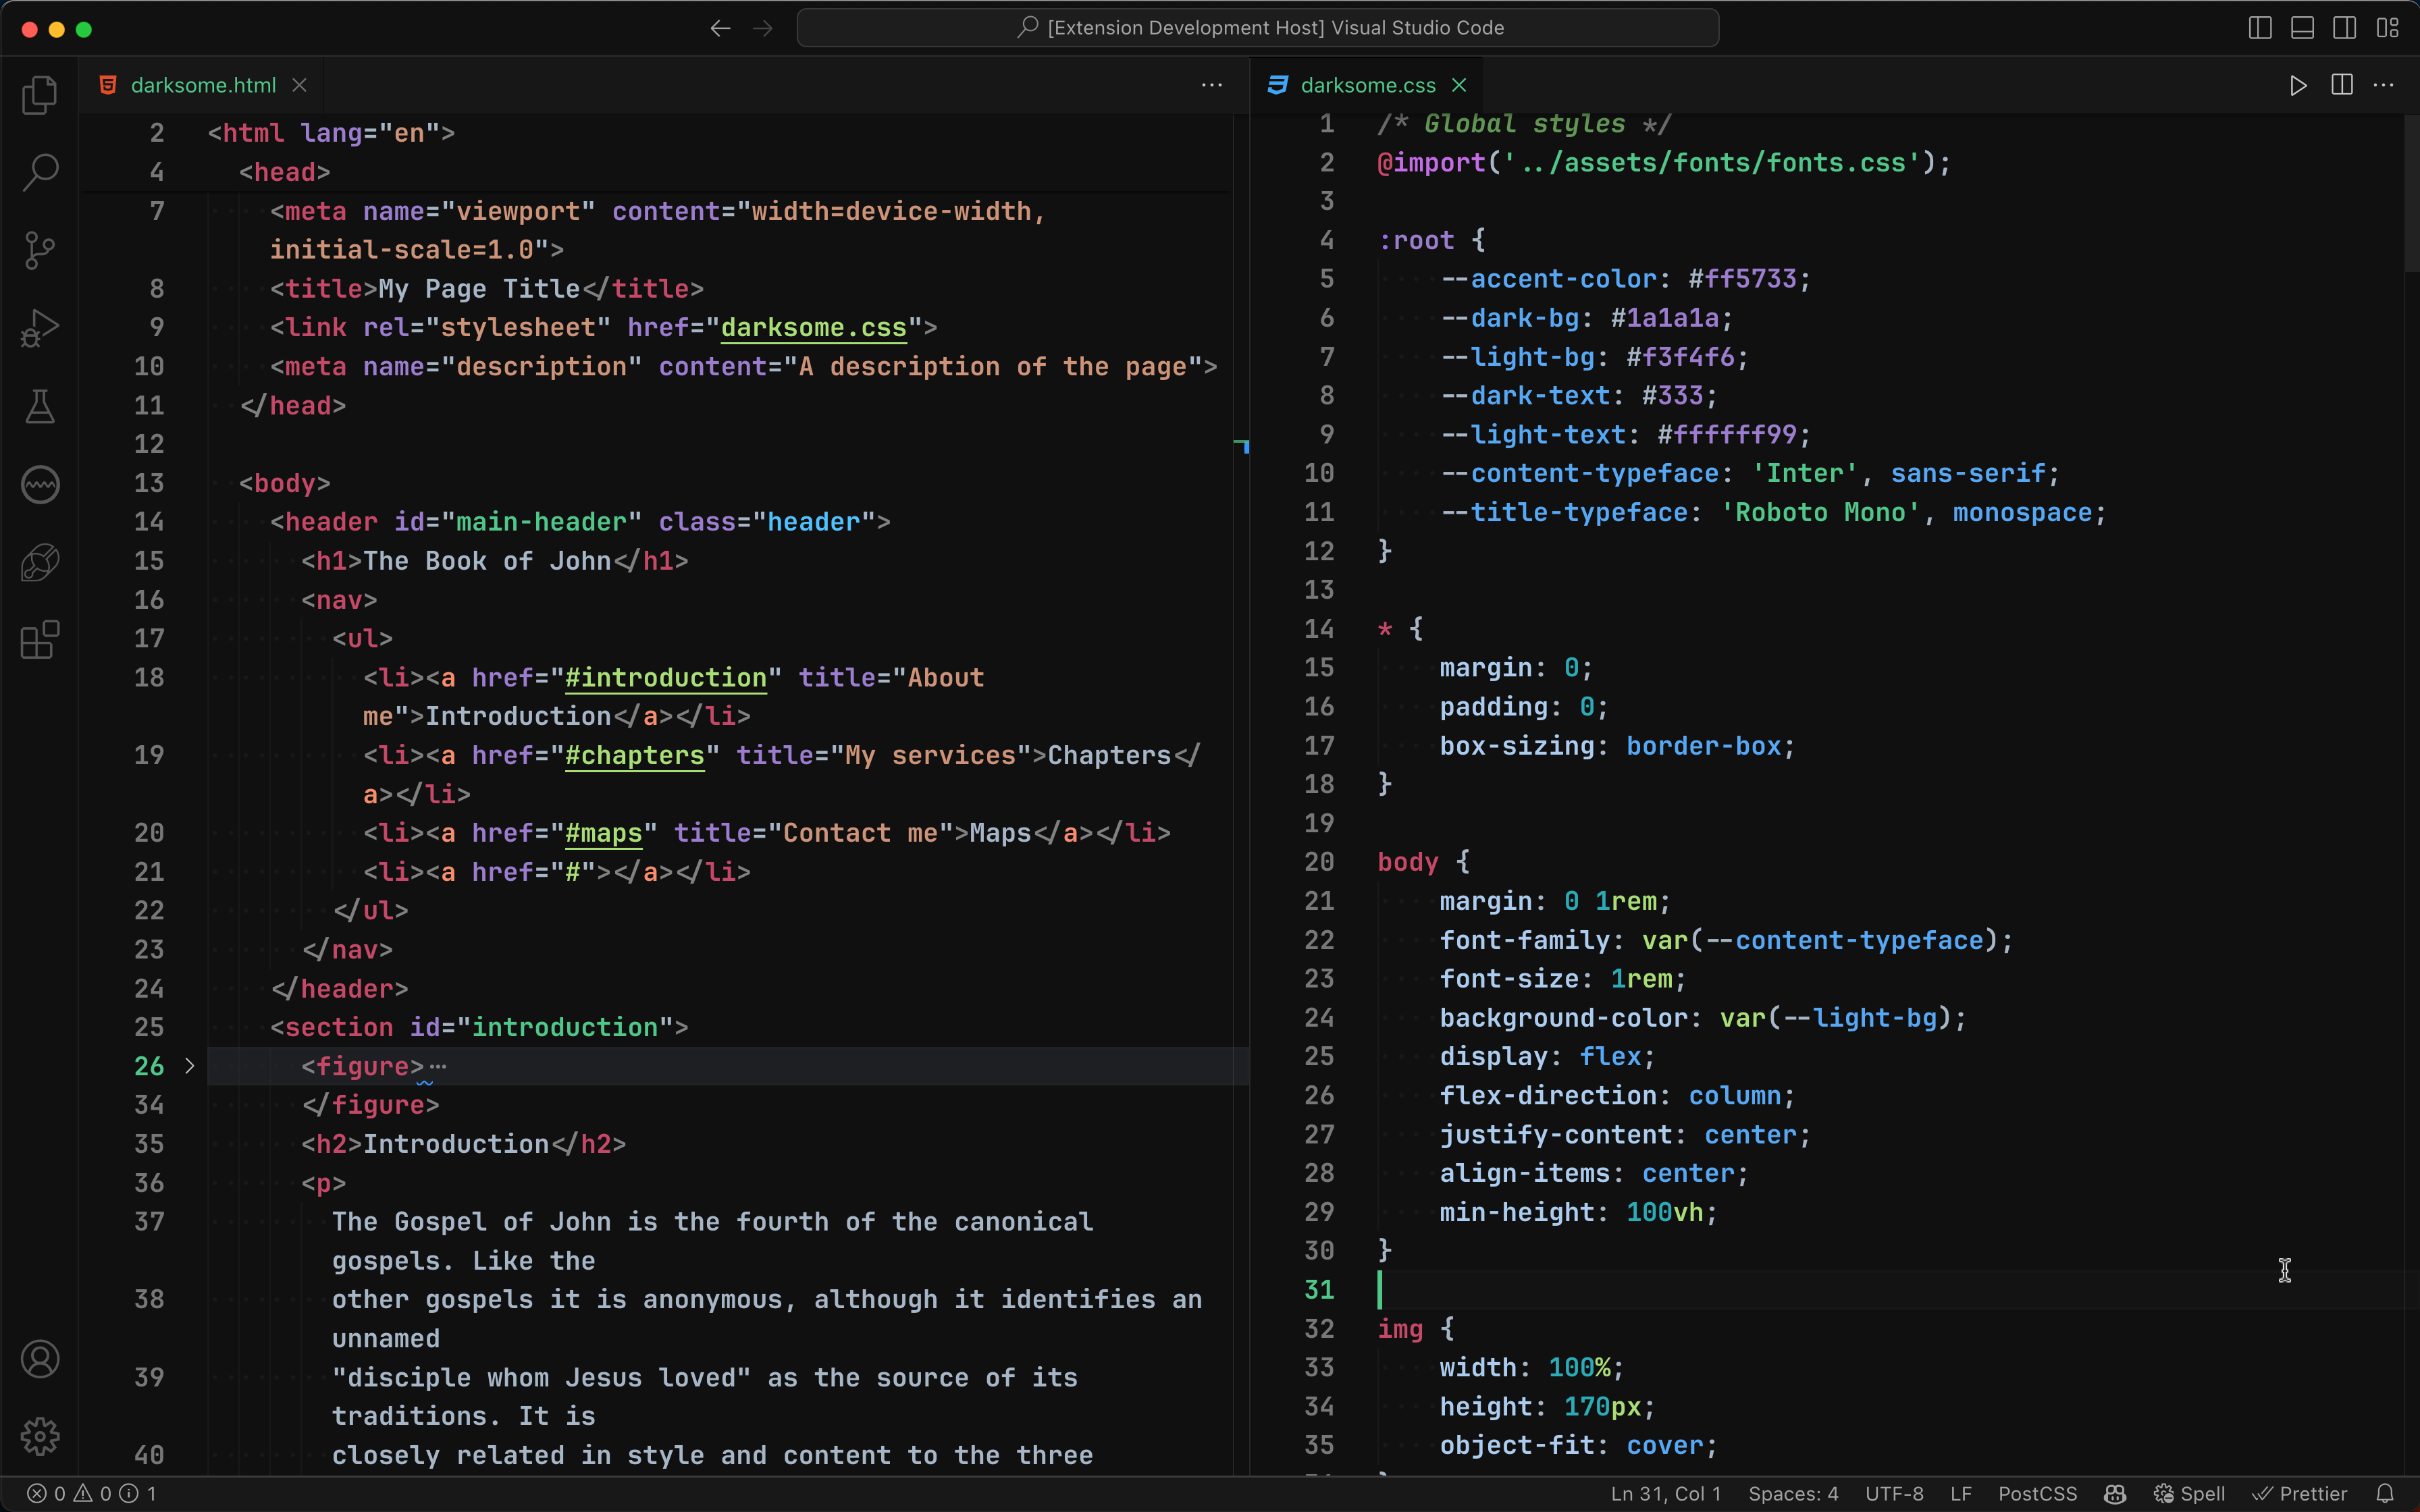The height and width of the screenshot is (1512, 2420).
Task: Click the Run play button in editor toolbar
Action: (x=2298, y=85)
